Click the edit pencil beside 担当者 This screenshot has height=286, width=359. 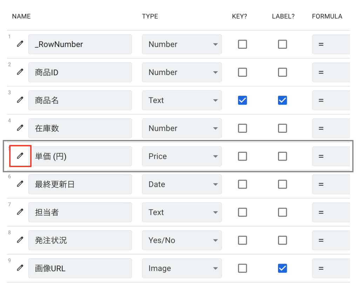click(x=20, y=212)
